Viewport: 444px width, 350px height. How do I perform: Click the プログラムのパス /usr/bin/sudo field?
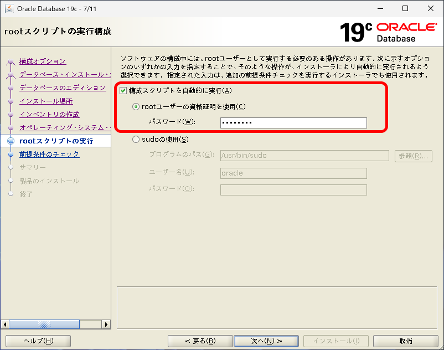click(x=304, y=156)
